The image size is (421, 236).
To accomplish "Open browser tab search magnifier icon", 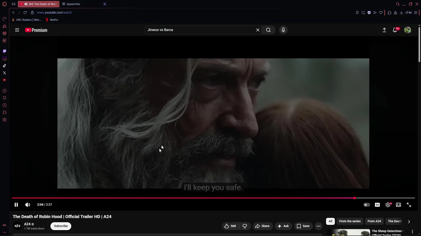I will [x=398, y=4].
